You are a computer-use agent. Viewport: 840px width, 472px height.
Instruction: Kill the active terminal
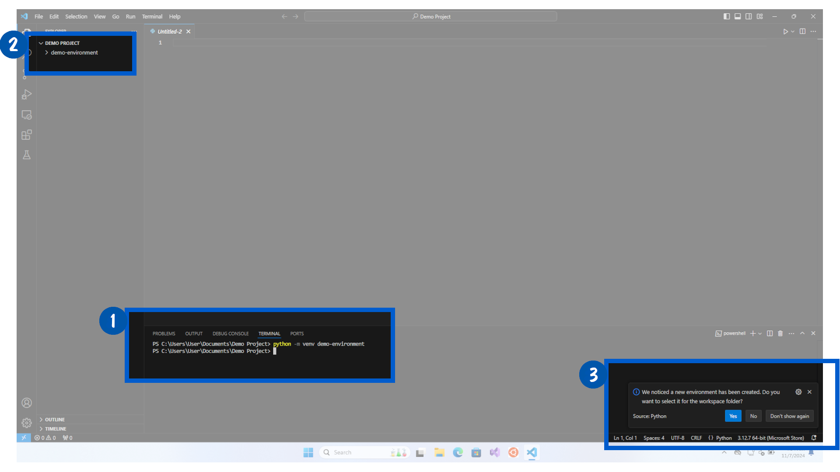pos(781,333)
